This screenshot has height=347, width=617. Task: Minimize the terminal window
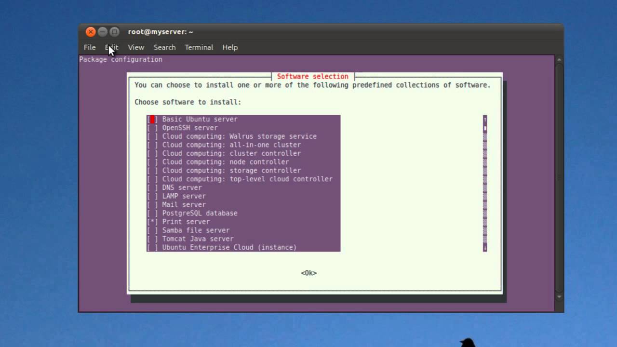[x=103, y=32]
